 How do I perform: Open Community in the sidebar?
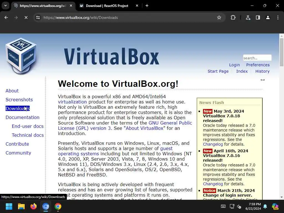point(18,153)
